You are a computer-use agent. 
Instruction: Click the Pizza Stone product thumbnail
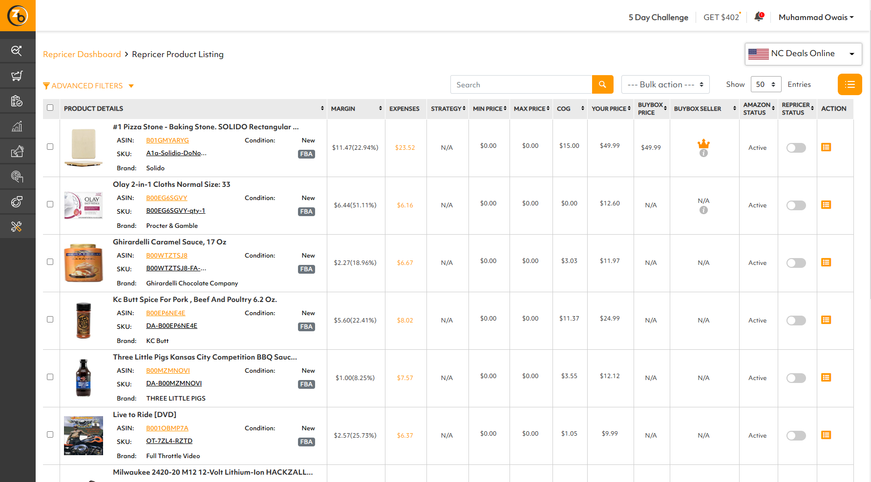[84, 147]
